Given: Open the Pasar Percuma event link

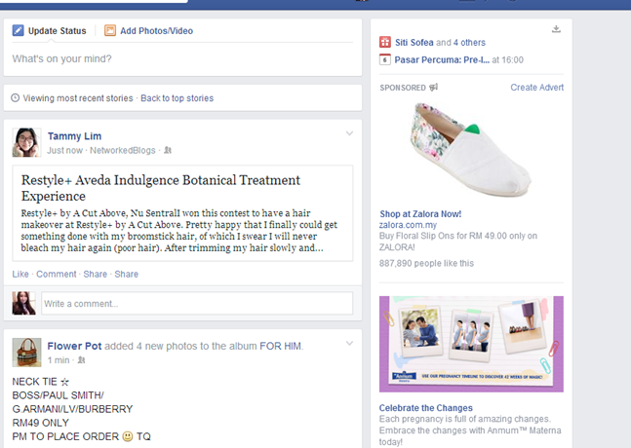Looking at the screenshot, I should point(442,59).
